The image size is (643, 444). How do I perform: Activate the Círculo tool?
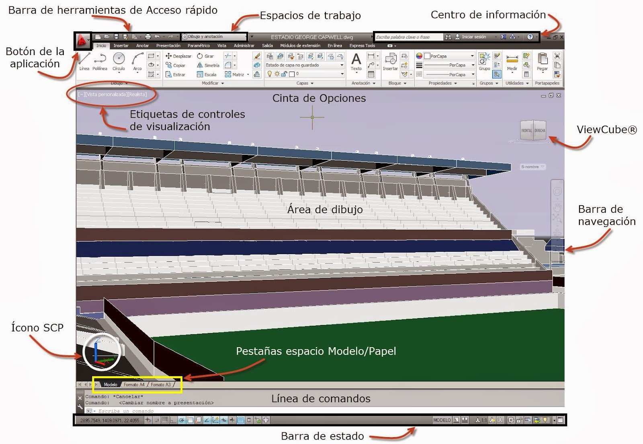point(119,60)
